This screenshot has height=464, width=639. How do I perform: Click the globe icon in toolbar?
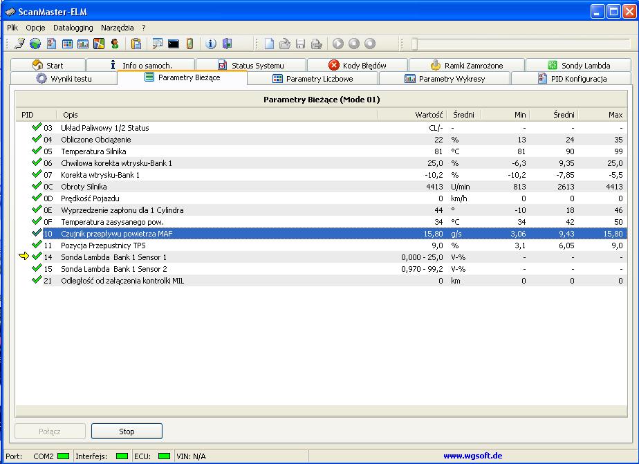pos(35,44)
